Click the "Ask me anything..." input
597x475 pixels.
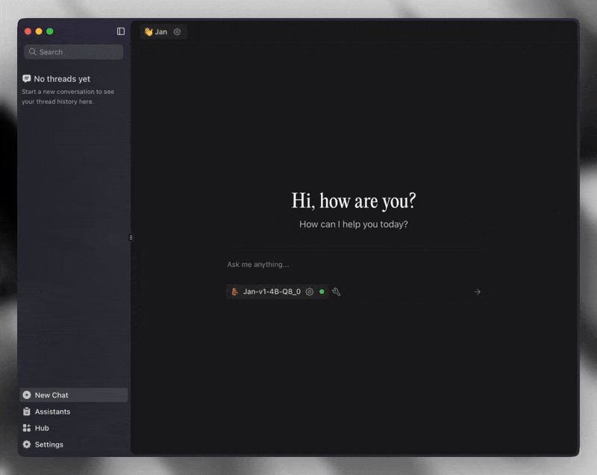coord(351,265)
